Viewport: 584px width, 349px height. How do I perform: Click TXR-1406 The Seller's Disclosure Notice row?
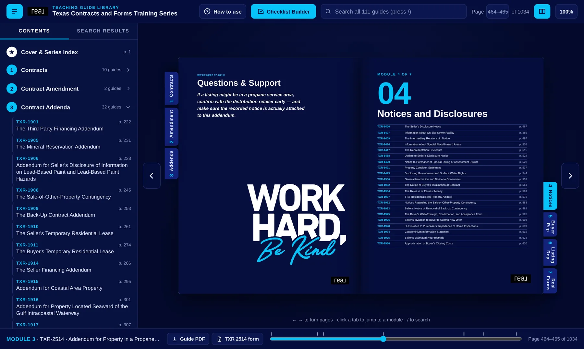pyautogui.click(x=452, y=127)
